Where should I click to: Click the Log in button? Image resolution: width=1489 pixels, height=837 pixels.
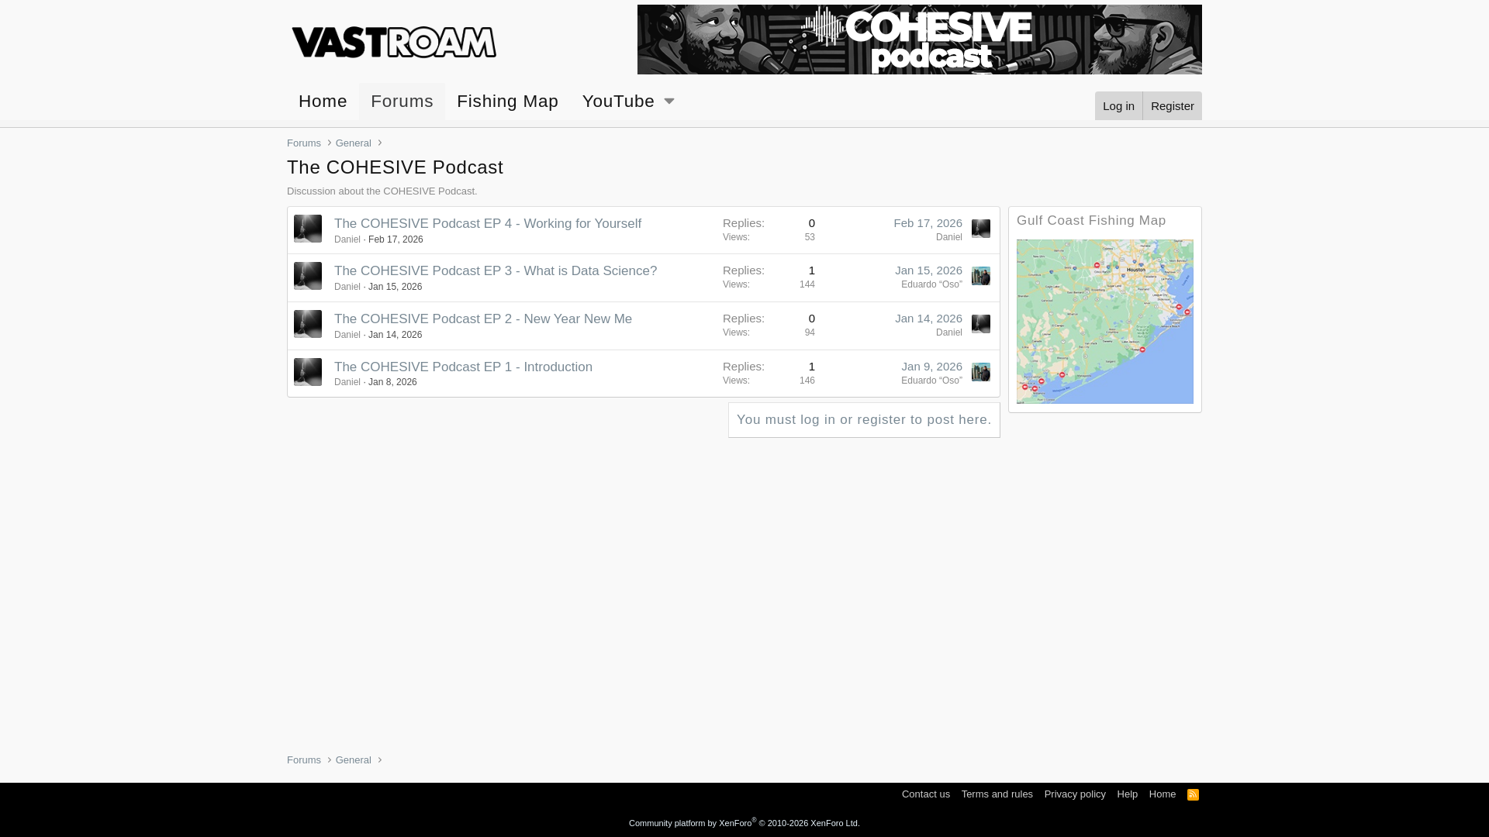click(x=1118, y=105)
